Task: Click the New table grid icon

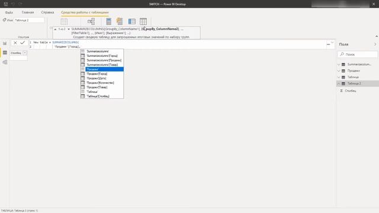Action: [143, 21]
